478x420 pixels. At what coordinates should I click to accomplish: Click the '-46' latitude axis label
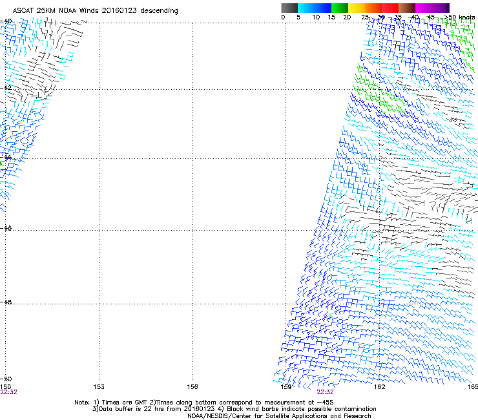[6, 229]
